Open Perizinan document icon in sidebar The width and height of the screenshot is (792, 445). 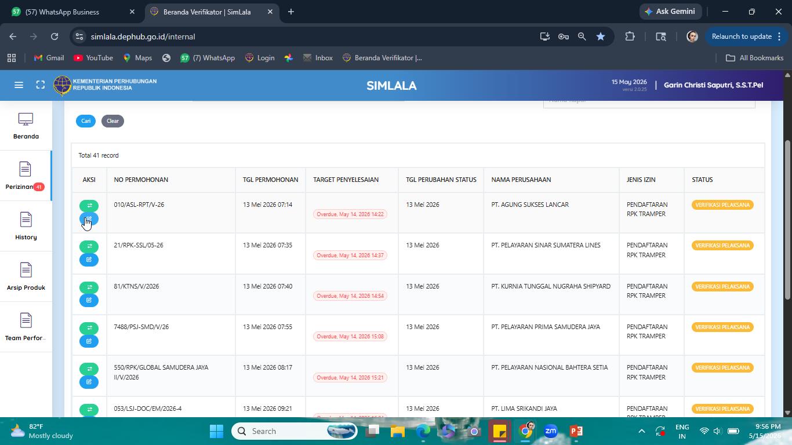pos(25,169)
